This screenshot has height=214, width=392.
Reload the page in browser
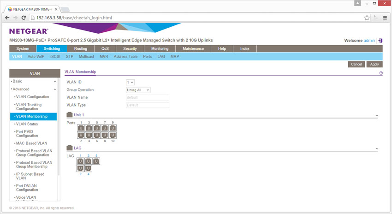tap(24, 18)
